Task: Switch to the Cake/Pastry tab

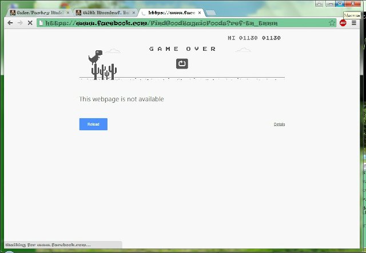Action: click(37, 12)
